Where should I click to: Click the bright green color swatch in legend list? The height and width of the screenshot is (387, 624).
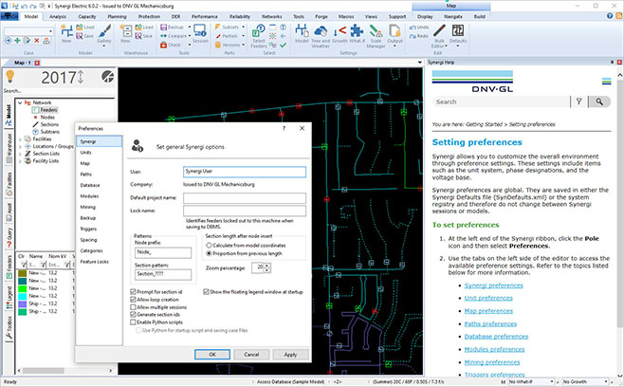(23, 288)
